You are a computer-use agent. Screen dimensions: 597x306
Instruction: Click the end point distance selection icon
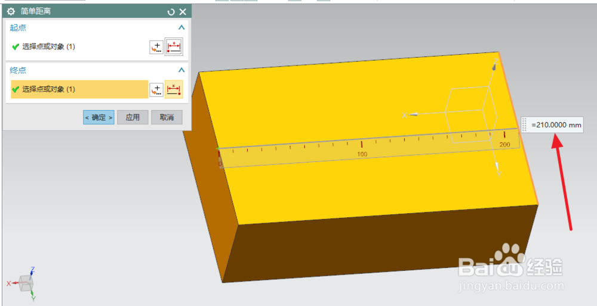(x=174, y=89)
